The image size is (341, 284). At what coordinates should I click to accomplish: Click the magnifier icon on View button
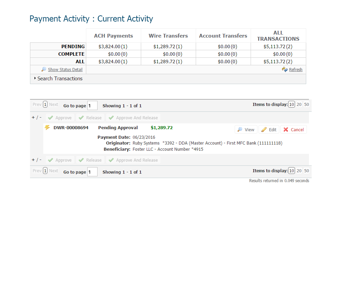(x=240, y=130)
